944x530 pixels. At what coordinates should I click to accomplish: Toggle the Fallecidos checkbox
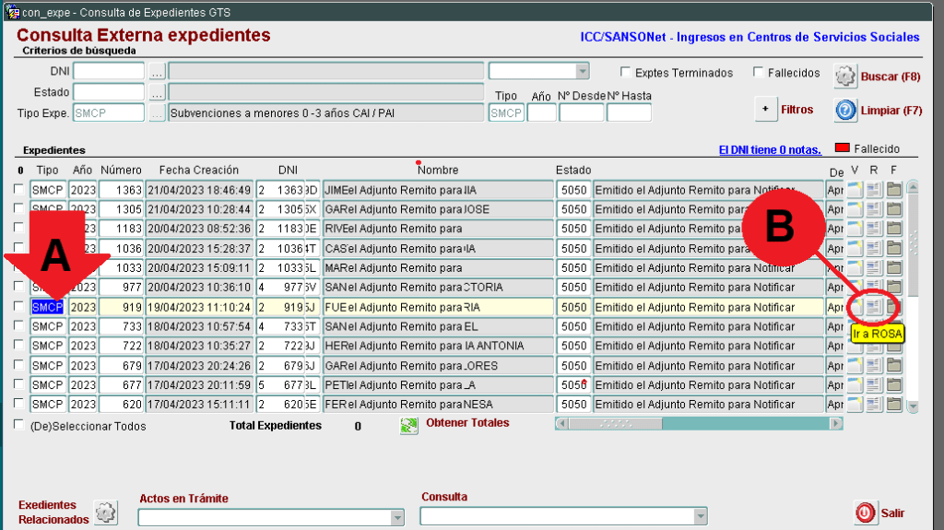(x=759, y=73)
